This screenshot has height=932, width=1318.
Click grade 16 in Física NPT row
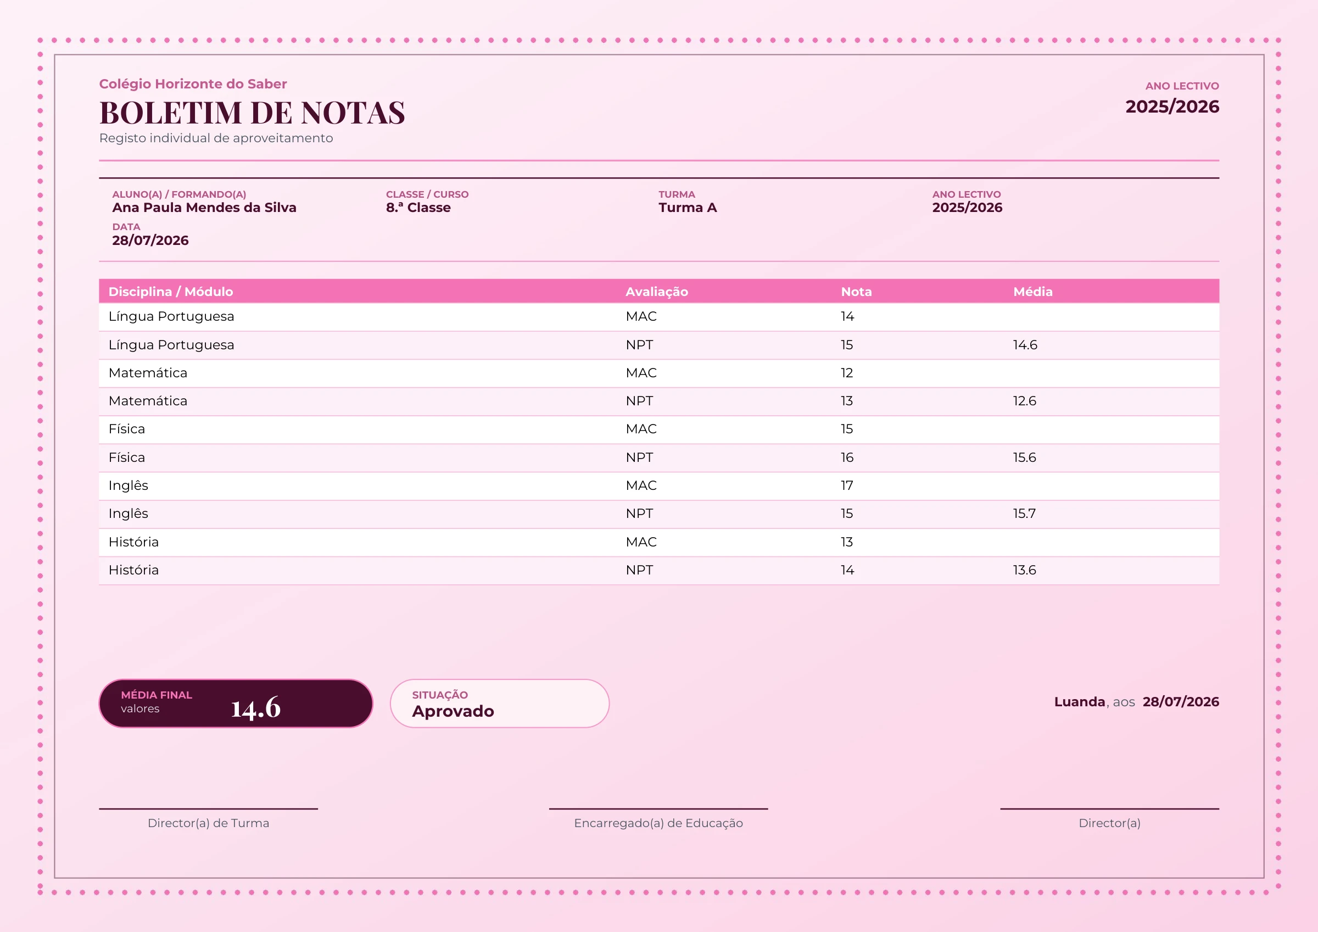click(847, 457)
